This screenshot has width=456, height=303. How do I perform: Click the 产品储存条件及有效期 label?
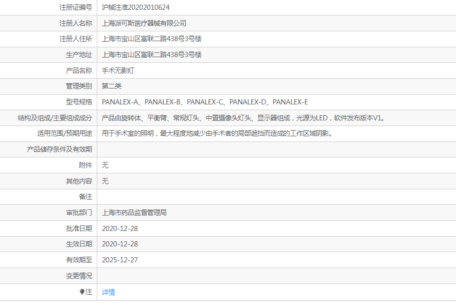tap(59, 150)
